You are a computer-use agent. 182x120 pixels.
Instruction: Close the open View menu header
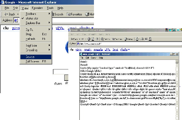tap(25, 8)
